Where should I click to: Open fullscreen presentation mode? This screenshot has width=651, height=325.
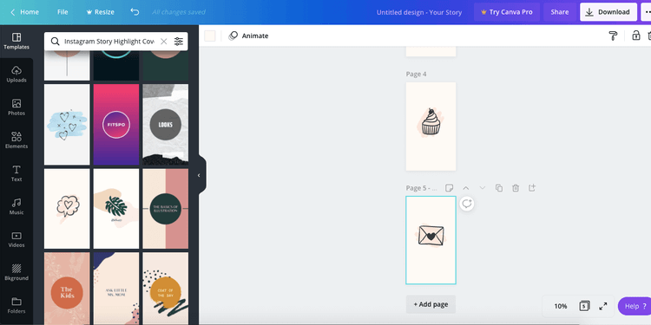pyautogui.click(x=603, y=306)
